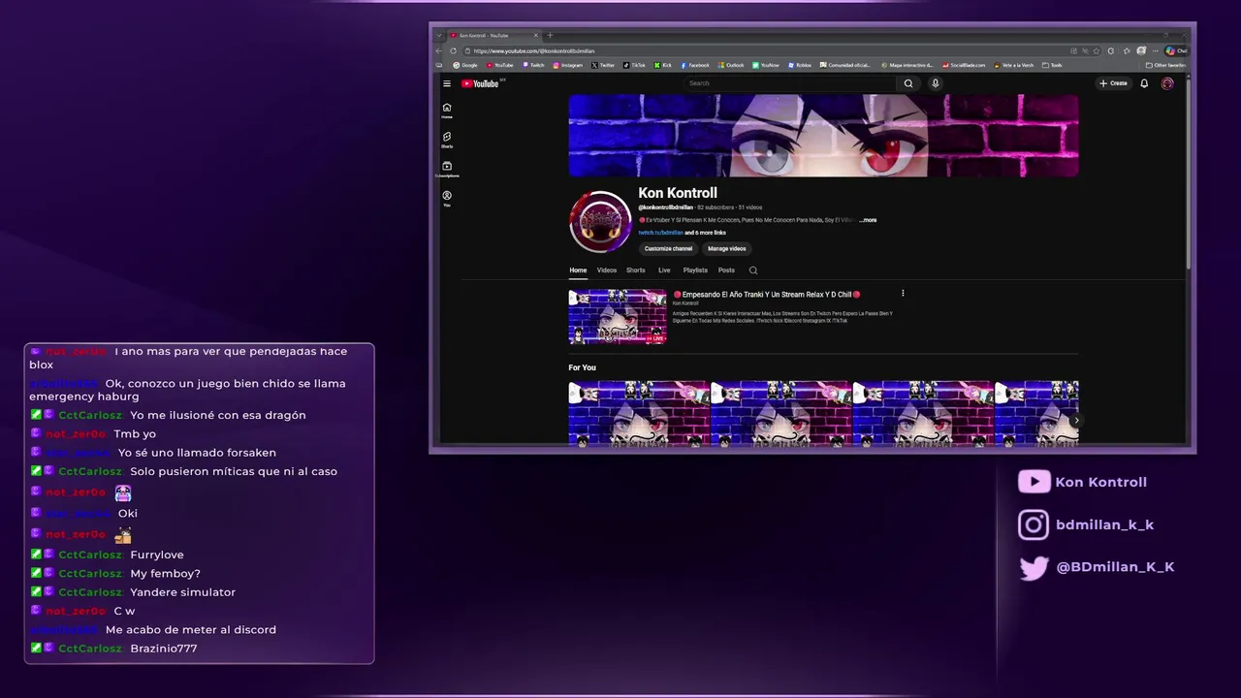Click the channel search magnifier icon
Image resolution: width=1241 pixels, height=698 pixels.
[753, 270]
